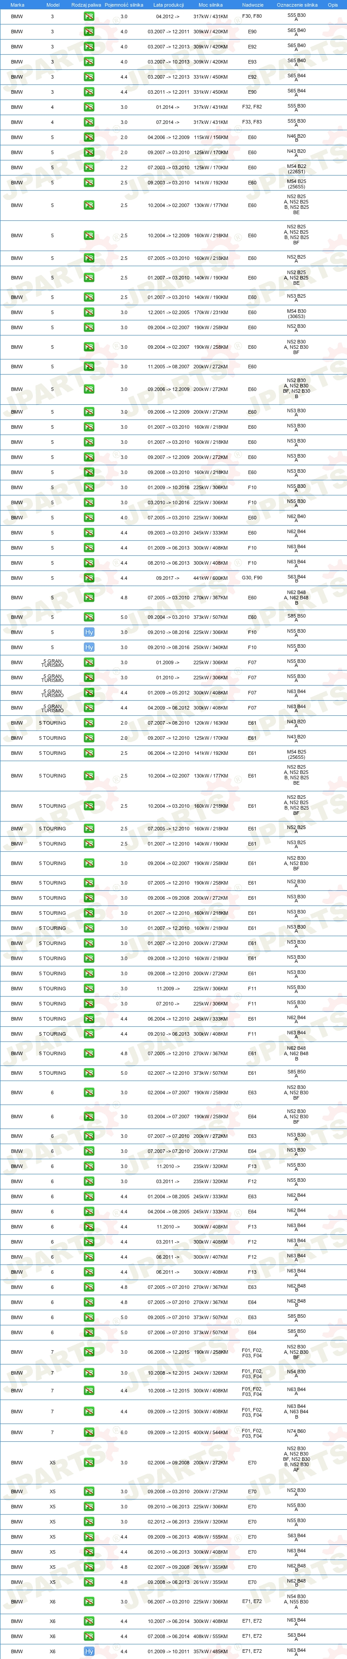Click the Model column header
The width and height of the screenshot is (347, 1659).
(x=53, y=4)
